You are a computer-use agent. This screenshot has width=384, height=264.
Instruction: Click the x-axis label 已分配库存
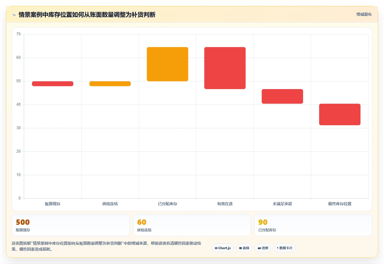pyautogui.click(x=167, y=204)
